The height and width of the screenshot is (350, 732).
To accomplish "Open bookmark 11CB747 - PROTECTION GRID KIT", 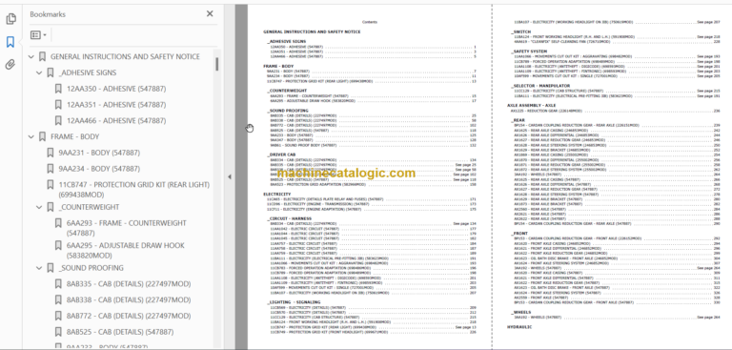I will (134, 190).
